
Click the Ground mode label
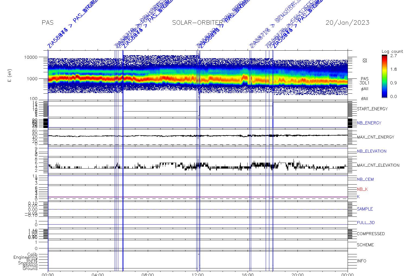(x=30, y=269)
